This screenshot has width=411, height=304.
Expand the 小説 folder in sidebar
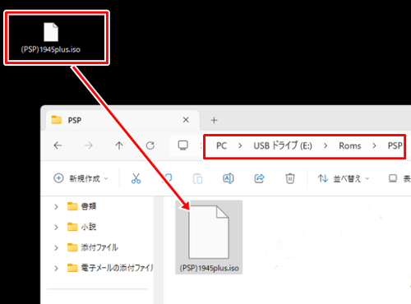click(56, 227)
